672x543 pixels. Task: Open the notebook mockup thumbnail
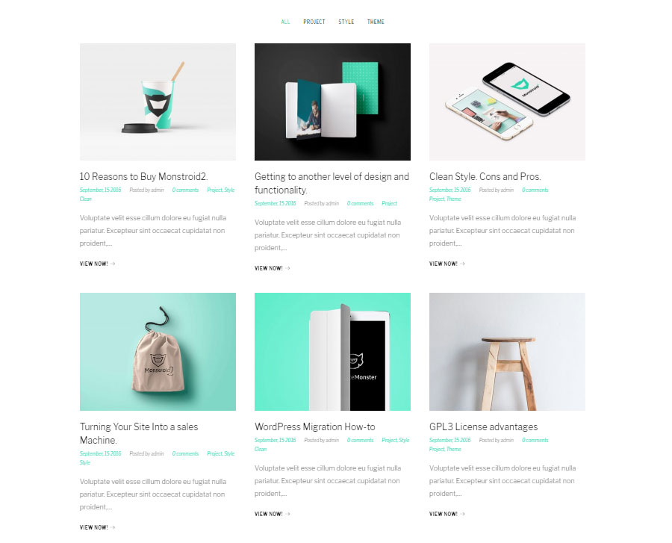pos(332,102)
